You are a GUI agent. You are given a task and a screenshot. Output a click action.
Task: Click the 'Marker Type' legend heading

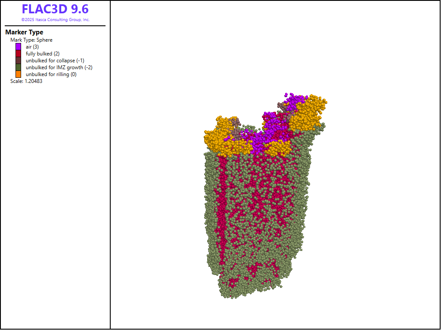tap(24, 32)
